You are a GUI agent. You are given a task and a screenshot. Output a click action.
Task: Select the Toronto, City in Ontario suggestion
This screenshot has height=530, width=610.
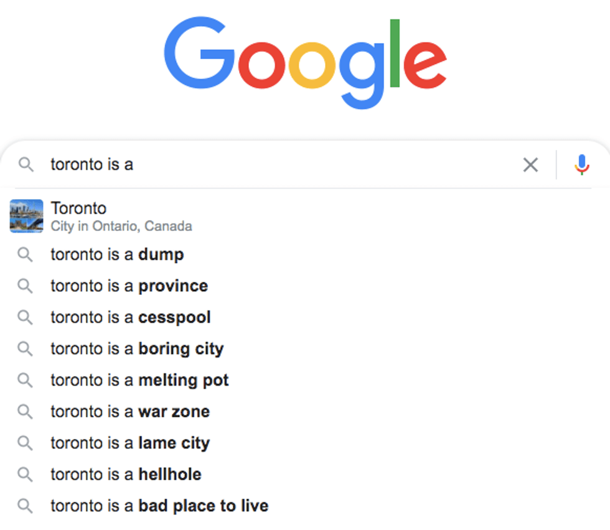[121, 216]
